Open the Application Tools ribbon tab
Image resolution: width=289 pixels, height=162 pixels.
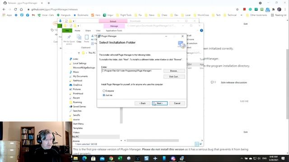[x=114, y=31]
